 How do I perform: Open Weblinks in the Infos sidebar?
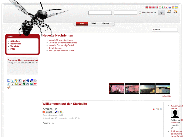point(15,47)
